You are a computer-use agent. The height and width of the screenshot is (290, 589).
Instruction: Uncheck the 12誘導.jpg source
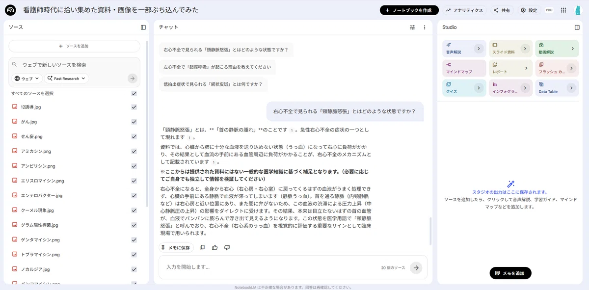coord(134,107)
